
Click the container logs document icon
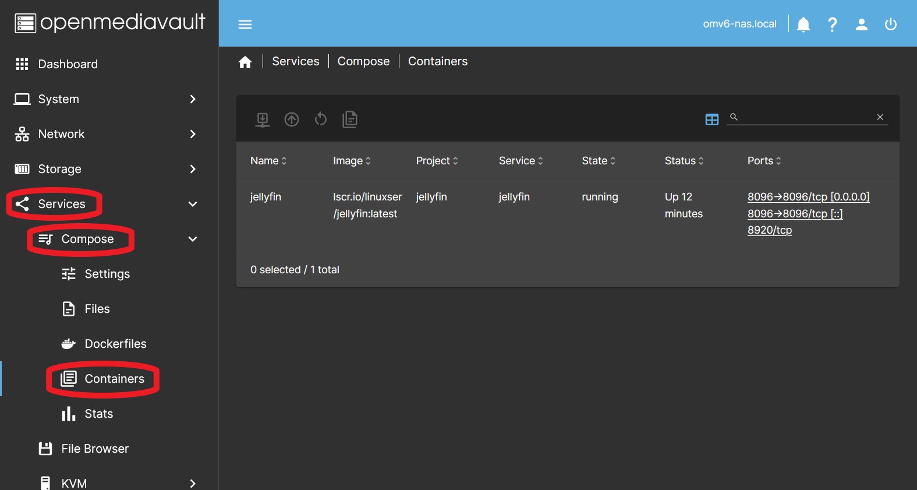click(x=350, y=119)
